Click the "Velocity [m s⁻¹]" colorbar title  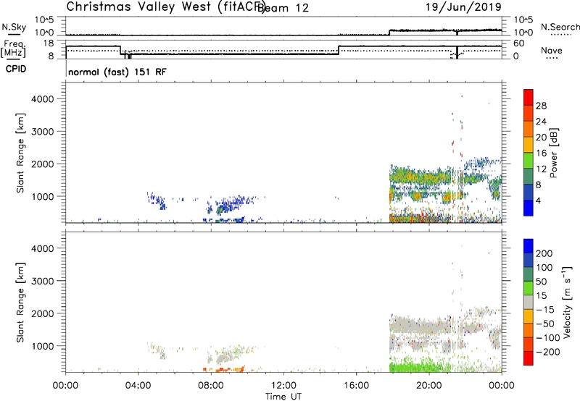click(567, 302)
